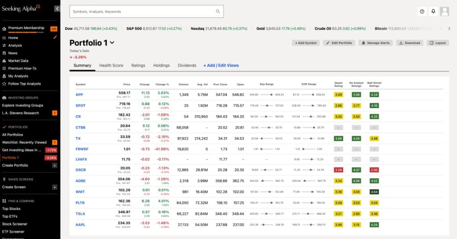Open My Analysts in the sidebar
Viewport: 457px width, 239px height.
click(x=18, y=76)
